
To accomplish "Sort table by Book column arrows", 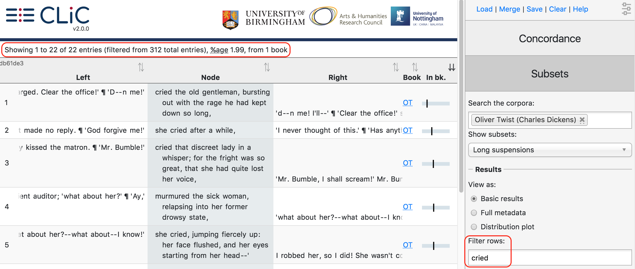I will [415, 67].
